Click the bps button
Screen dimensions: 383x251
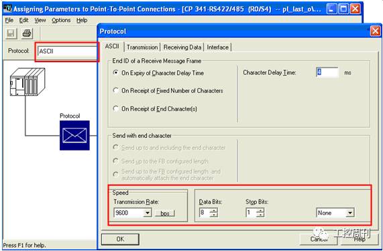pyautogui.click(x=165, y=214)
